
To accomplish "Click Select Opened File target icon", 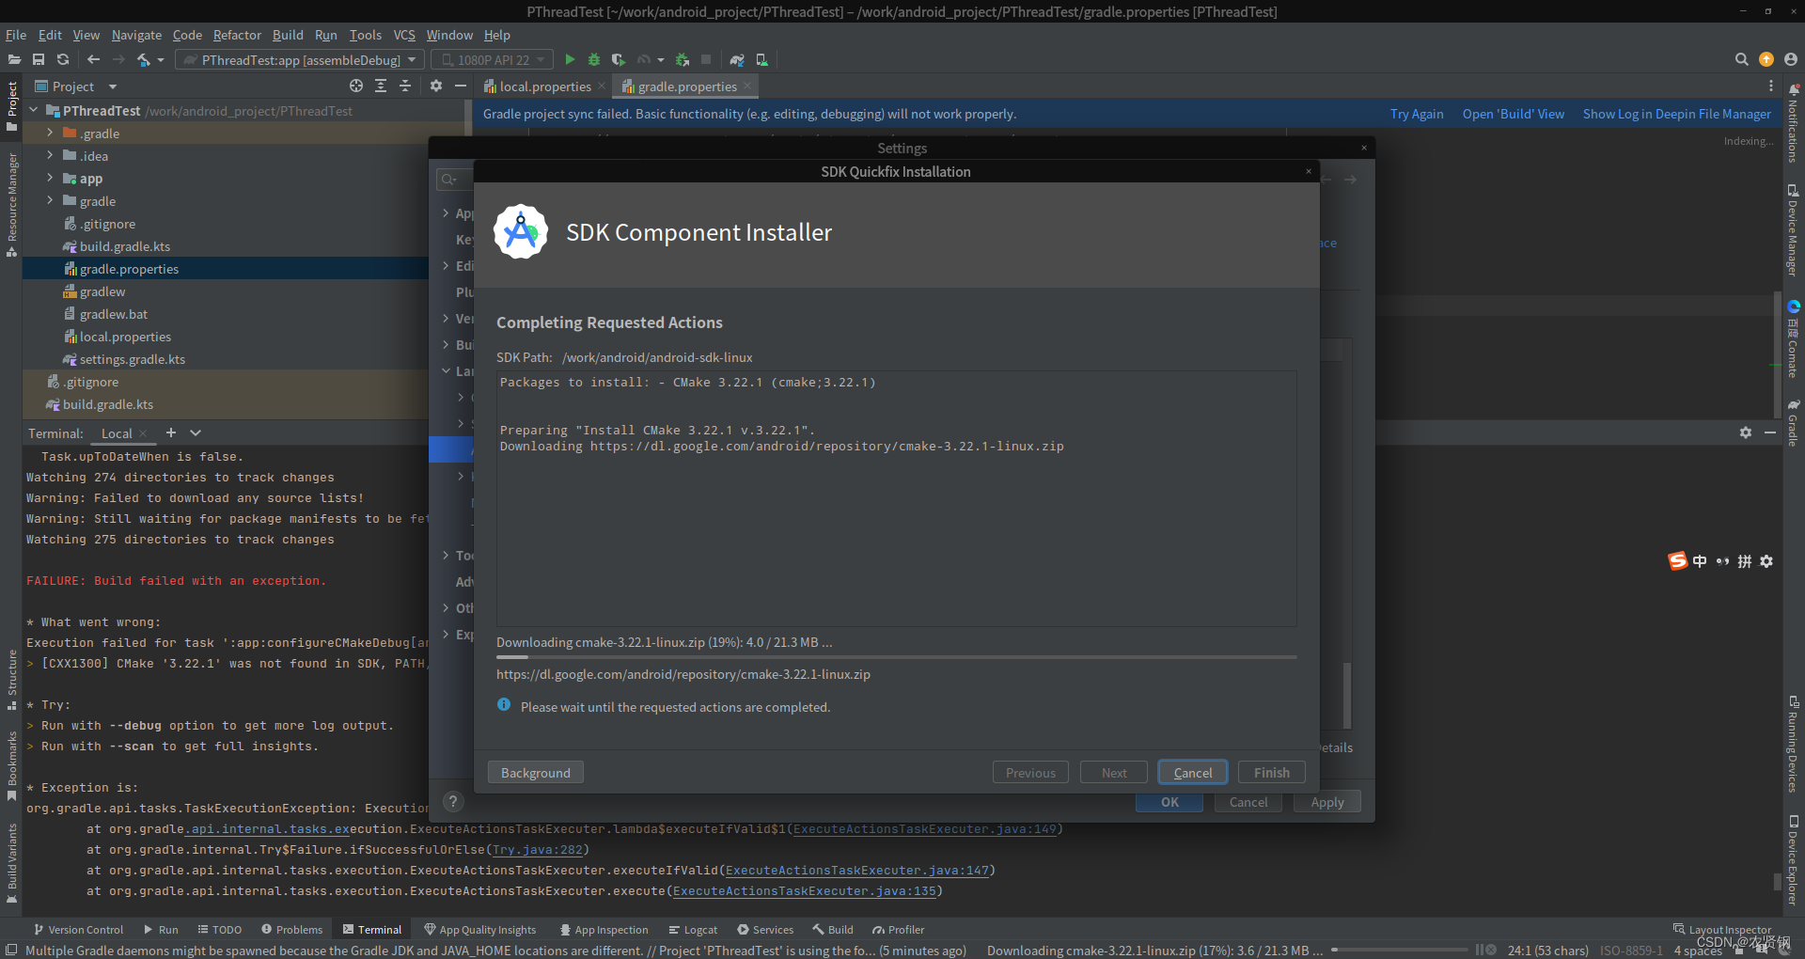I will coord(356,86).
